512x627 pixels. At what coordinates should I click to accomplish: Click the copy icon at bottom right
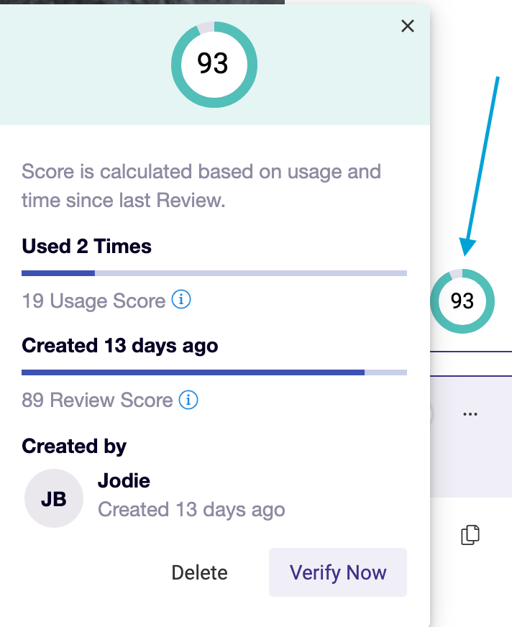coord(470,535)
